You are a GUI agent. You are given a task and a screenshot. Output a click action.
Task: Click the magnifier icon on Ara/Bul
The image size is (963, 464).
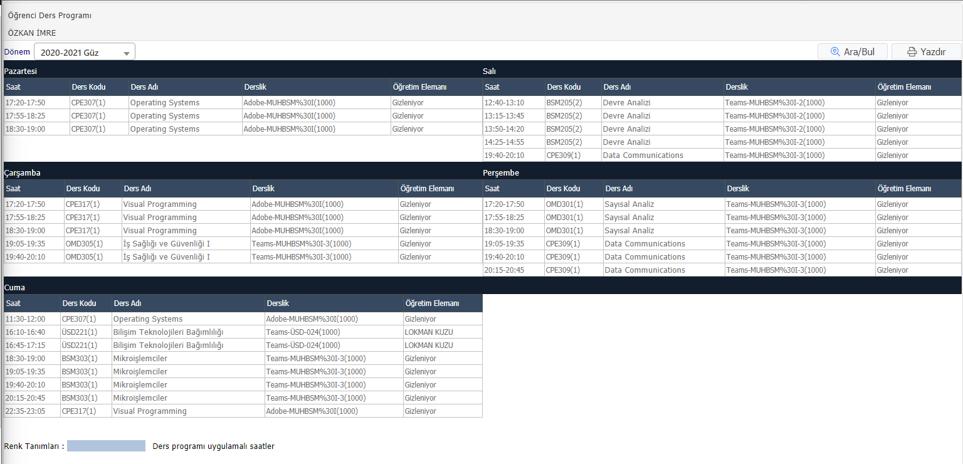click(835, 52)
